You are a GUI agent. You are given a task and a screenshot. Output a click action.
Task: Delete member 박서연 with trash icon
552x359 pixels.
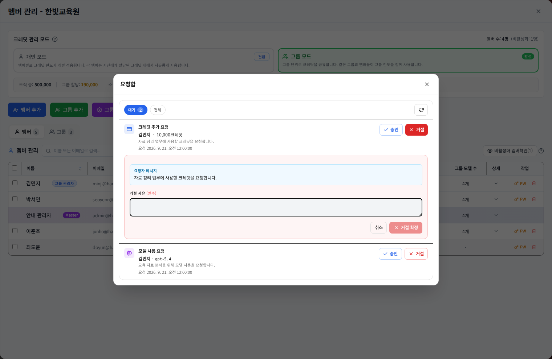click(x=534, y=199)
